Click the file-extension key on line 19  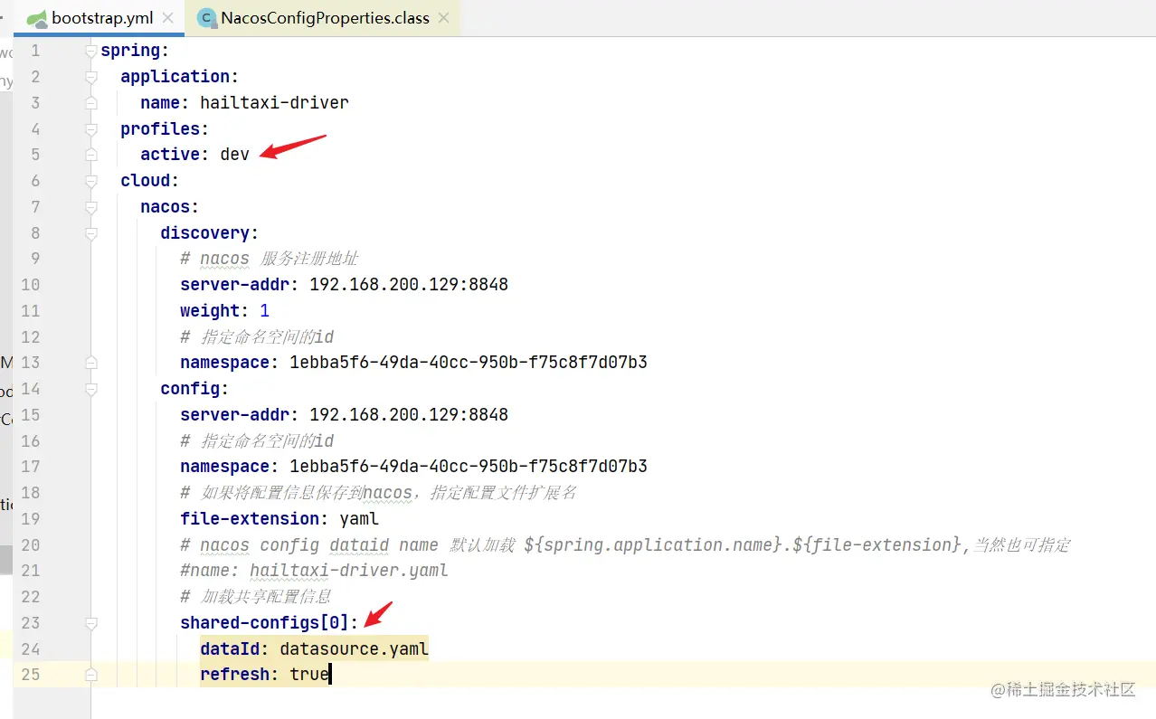[250, 519]
